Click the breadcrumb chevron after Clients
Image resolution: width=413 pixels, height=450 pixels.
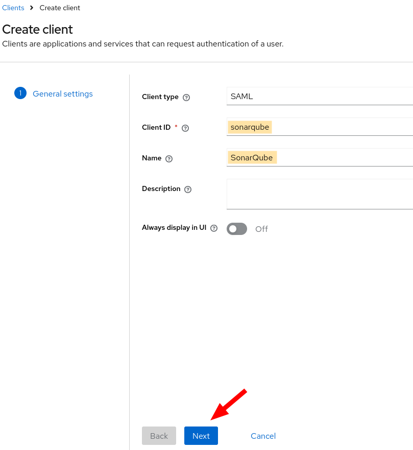(x=32, y=8)
